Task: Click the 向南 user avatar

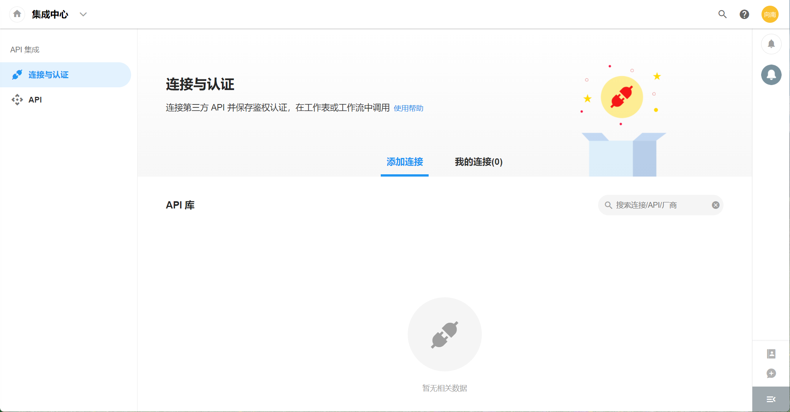Action: click(770, 14)
